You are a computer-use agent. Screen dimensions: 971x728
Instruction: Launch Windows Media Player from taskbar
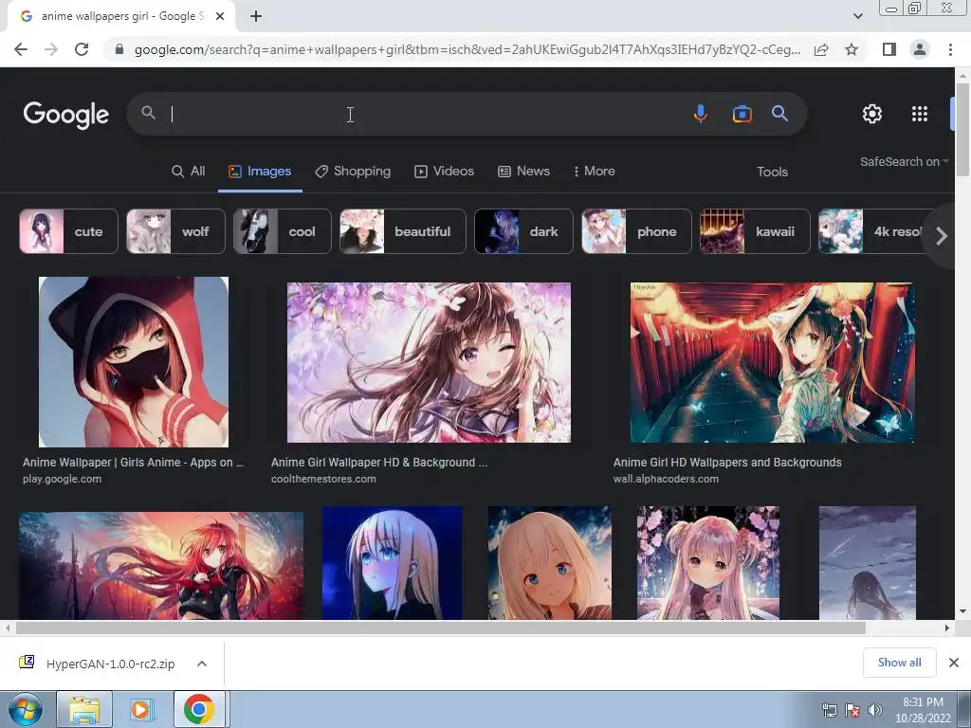140,709
